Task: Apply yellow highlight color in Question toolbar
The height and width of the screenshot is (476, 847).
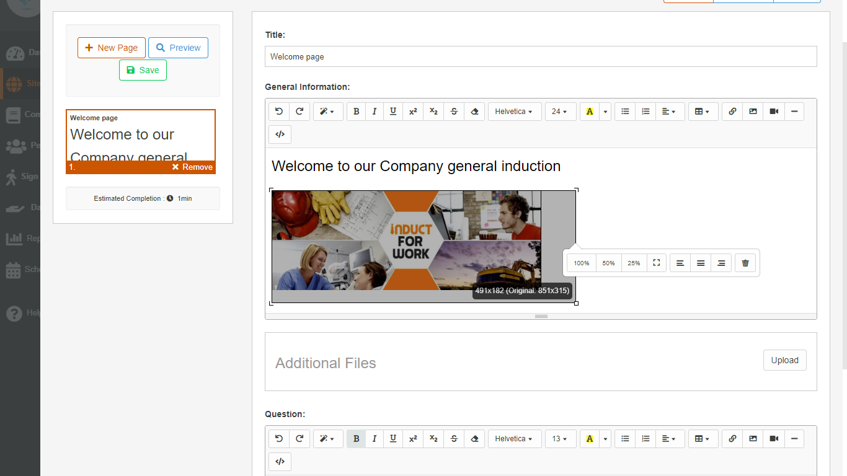Action: (x=589, y=439)
